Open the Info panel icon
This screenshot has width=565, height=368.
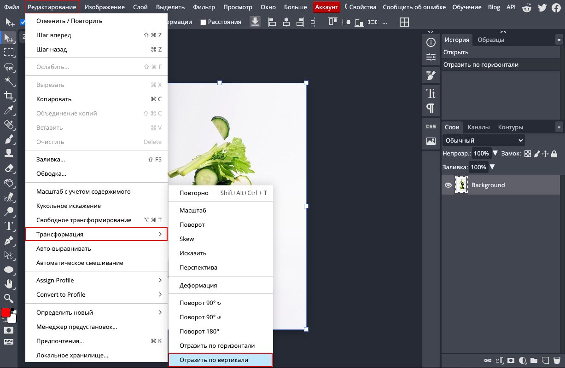click(431, 43)
